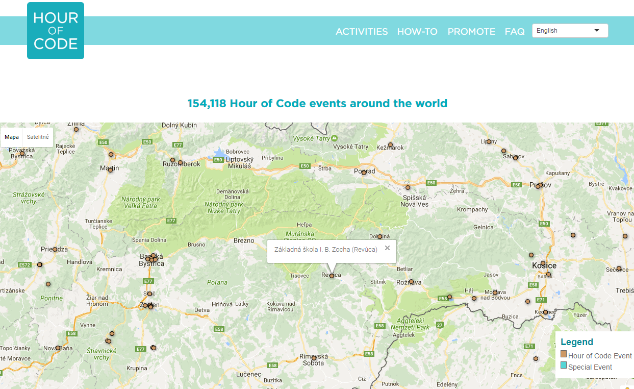The height and width of the screenshot is (389, 634).
Task: Click the orange Hour of Code Event swatch
Action: click(x=564, y=354)
